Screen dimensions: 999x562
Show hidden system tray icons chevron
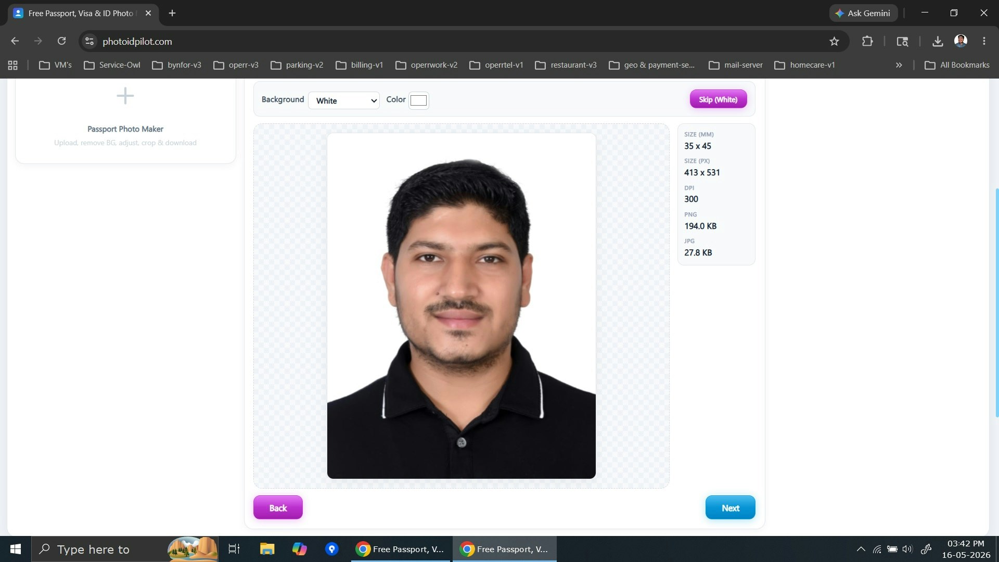pyautogui.click(x=861, y=549)
